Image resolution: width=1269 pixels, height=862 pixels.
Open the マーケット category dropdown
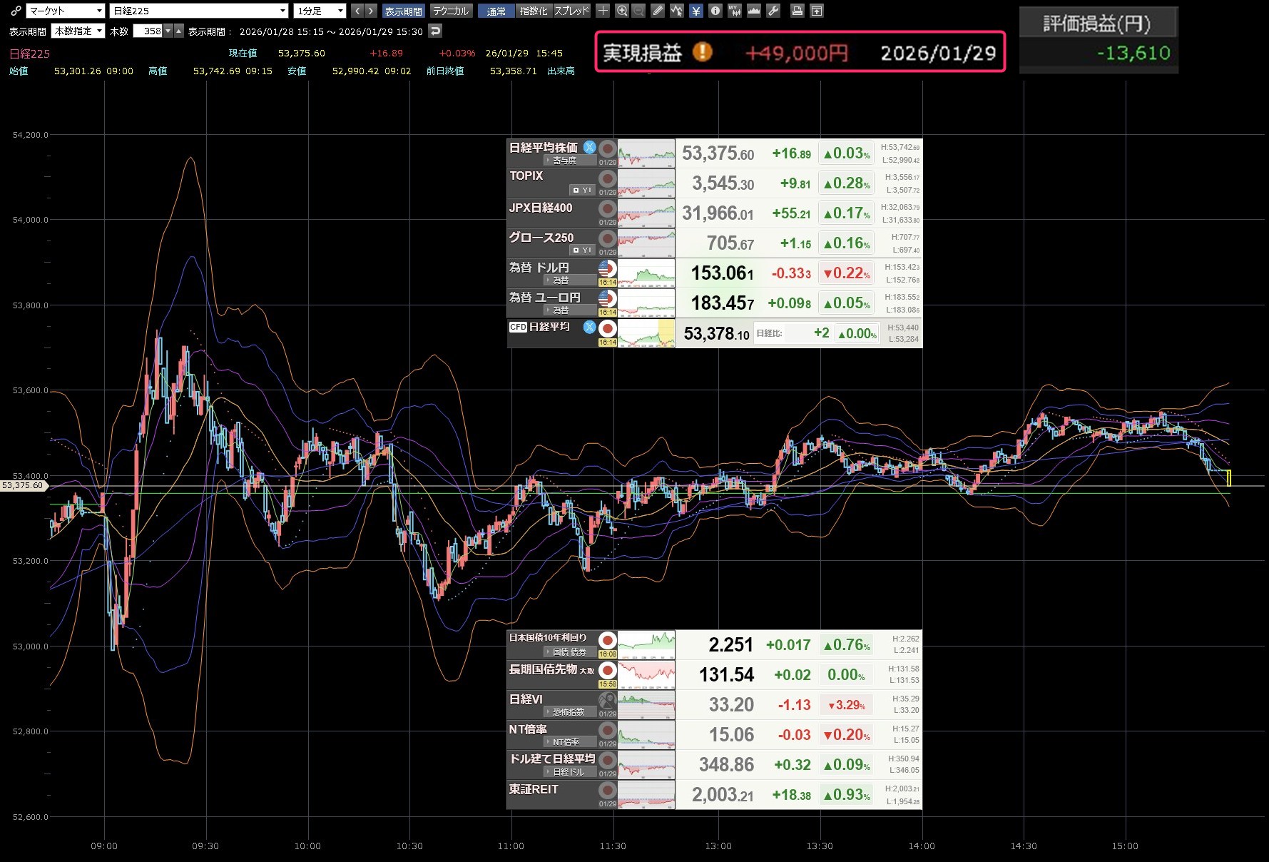tap(66, 11)
